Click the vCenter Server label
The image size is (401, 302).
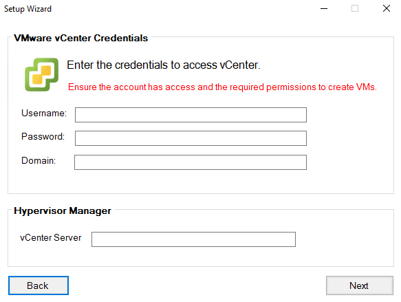coord(51,238)
